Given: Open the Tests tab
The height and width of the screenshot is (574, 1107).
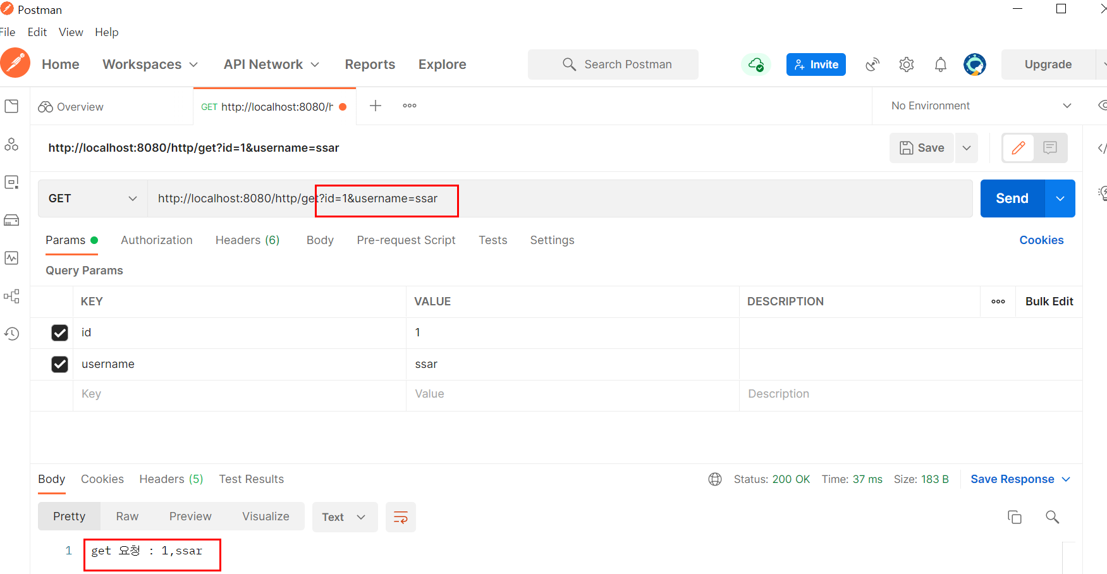Looking at the screenshot, I should coord(493,240).
